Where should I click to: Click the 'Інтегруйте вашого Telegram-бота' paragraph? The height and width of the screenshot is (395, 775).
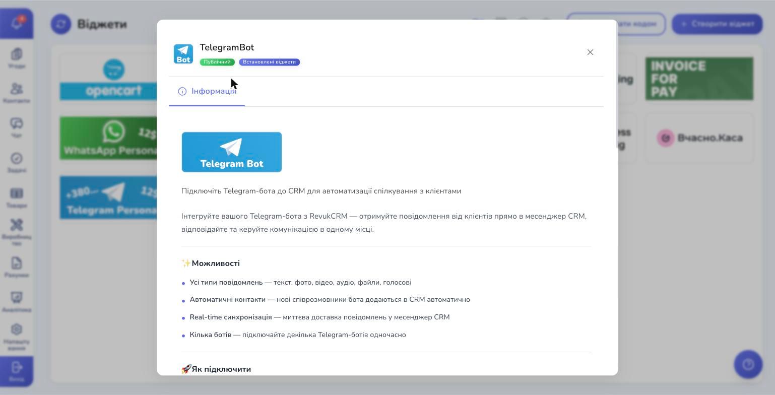(x=384, y=223)
